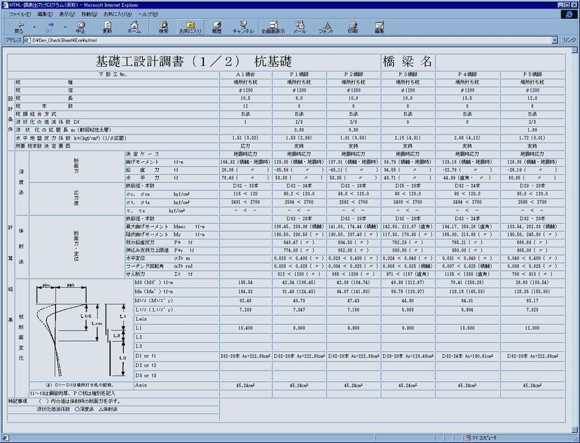Open the ファイル(F) menu
This screenshot has width=580, height=443.
20,14
